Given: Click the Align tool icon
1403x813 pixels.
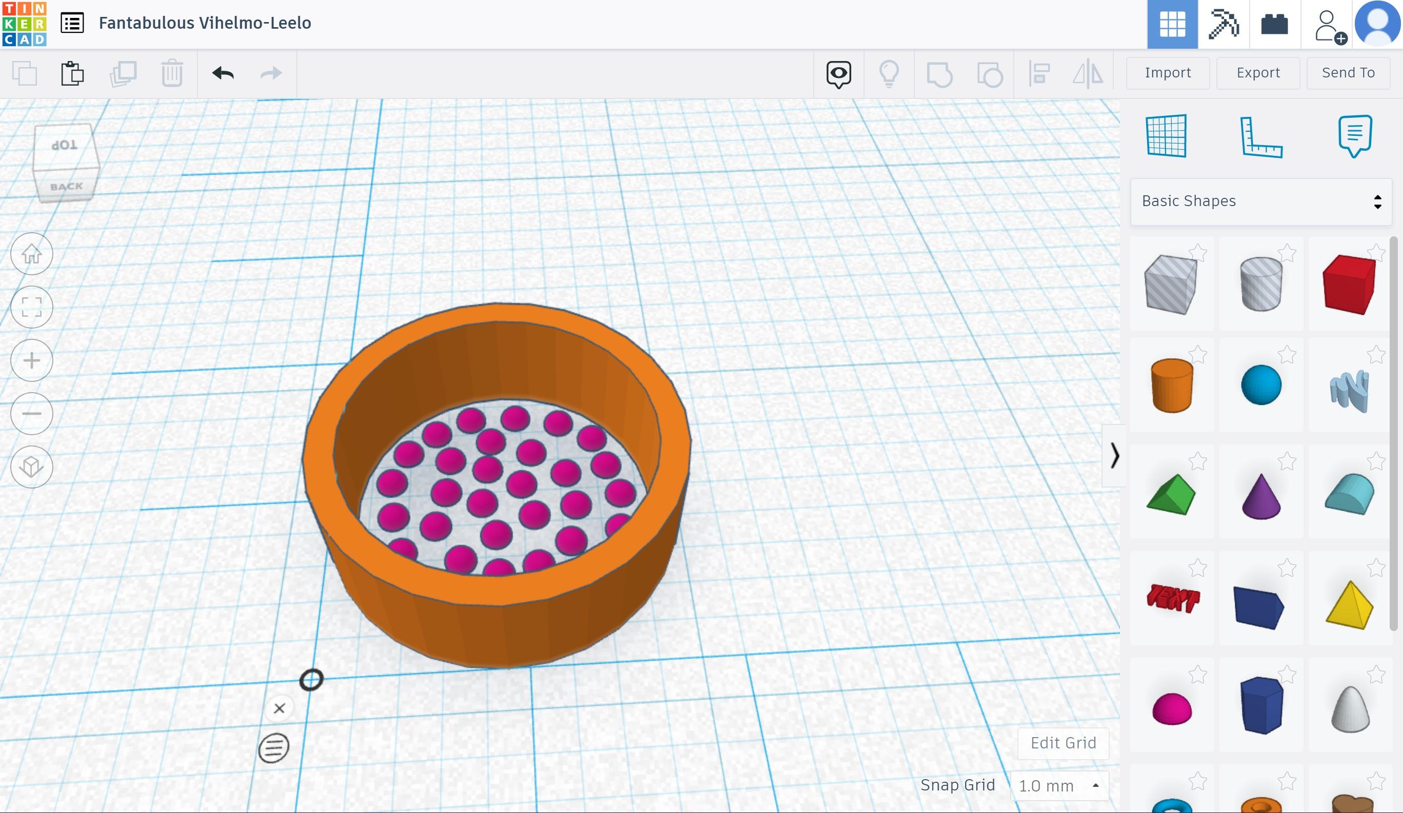Looking at the screenshot, I should [x=1039, y=74].
